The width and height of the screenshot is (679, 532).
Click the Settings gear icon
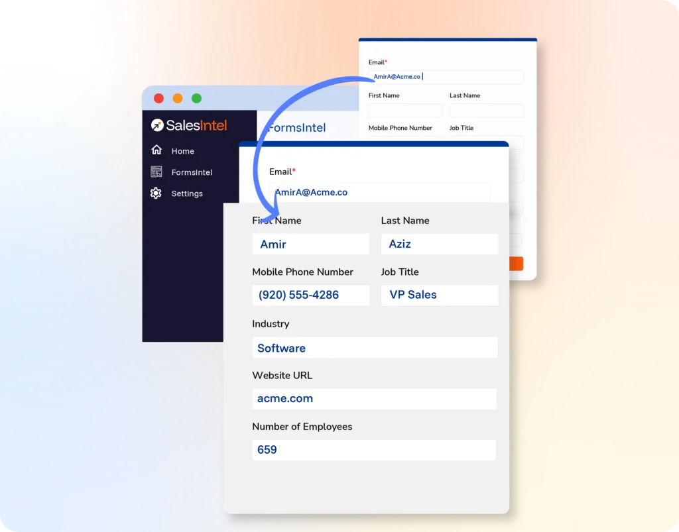point(156,193)
